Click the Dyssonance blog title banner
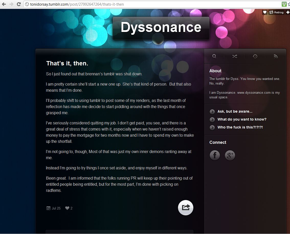The height and width of the screenshot is (234, 290). pos(161,28)
